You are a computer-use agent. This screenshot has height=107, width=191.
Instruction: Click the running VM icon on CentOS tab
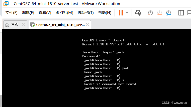33,25
